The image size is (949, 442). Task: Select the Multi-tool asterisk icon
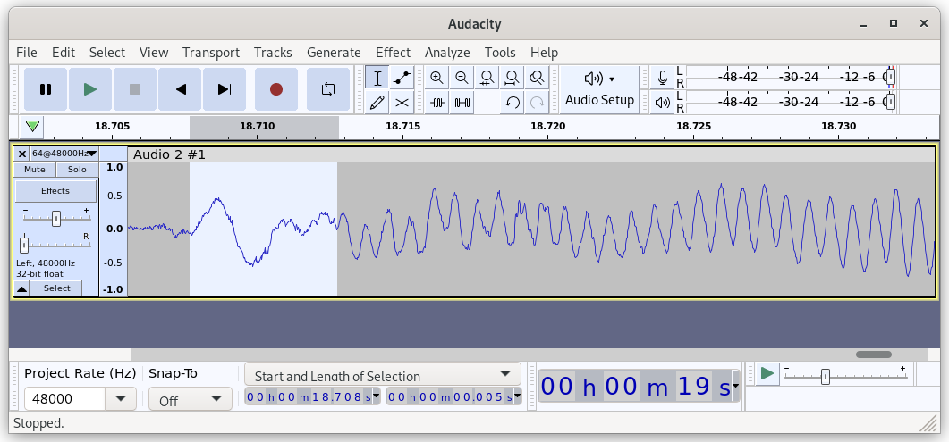coord(402,103)
